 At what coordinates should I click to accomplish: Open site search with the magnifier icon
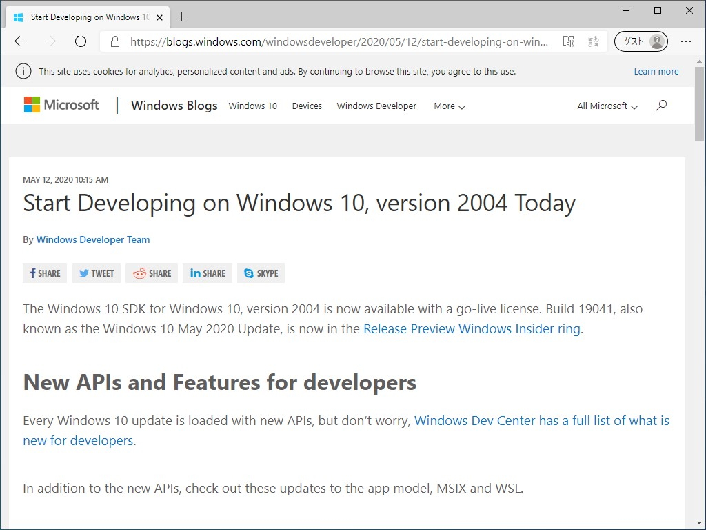click(661, 106)
